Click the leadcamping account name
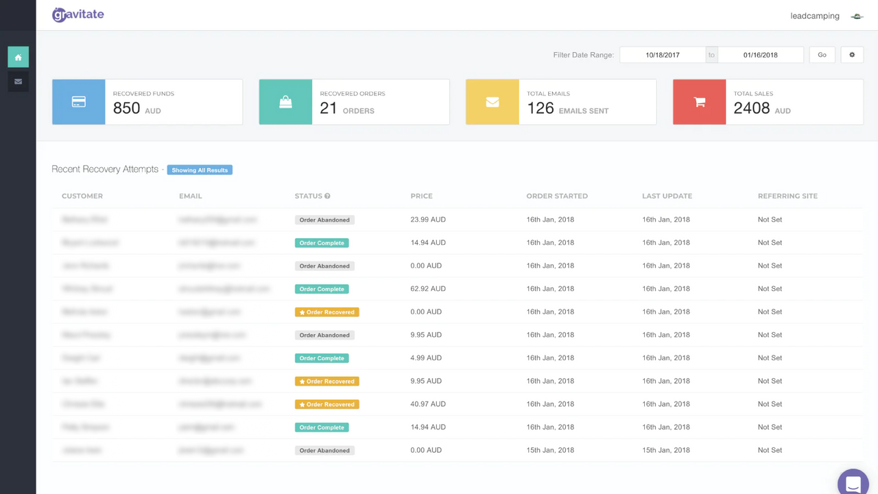The image size is (878, 494). pyautogui.click(x=814, y=16)
